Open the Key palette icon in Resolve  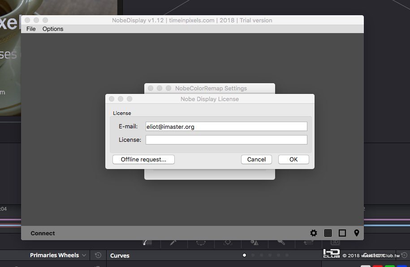coord(281,242)
